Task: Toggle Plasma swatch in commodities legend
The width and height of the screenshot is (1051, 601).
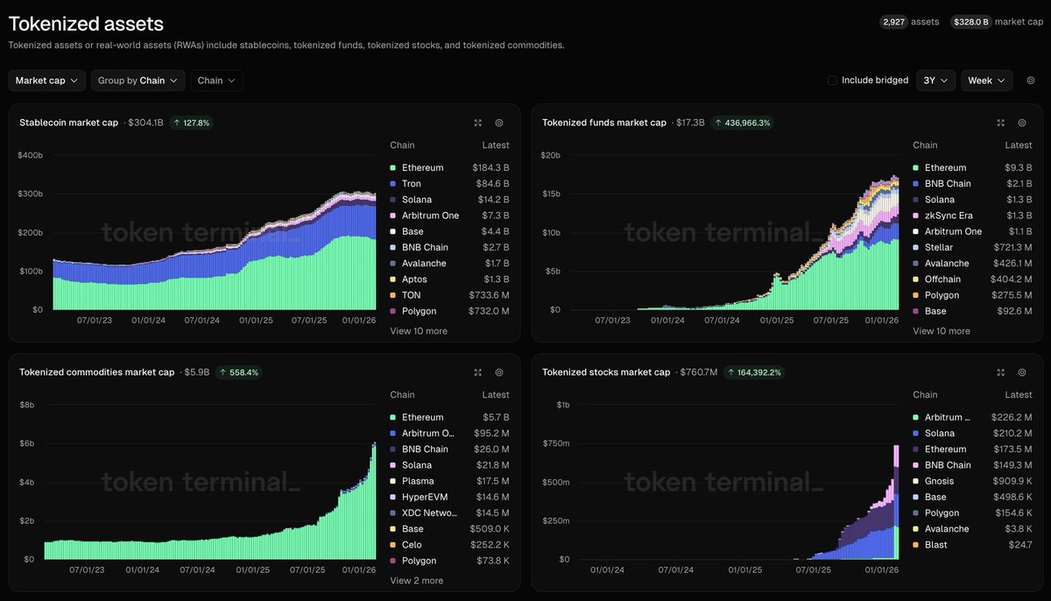Action: [x=393, y=481]
